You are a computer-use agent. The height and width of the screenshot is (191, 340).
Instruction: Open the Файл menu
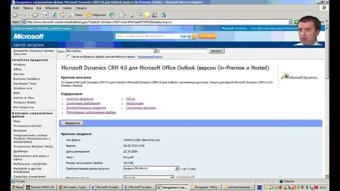click(16, 8)
